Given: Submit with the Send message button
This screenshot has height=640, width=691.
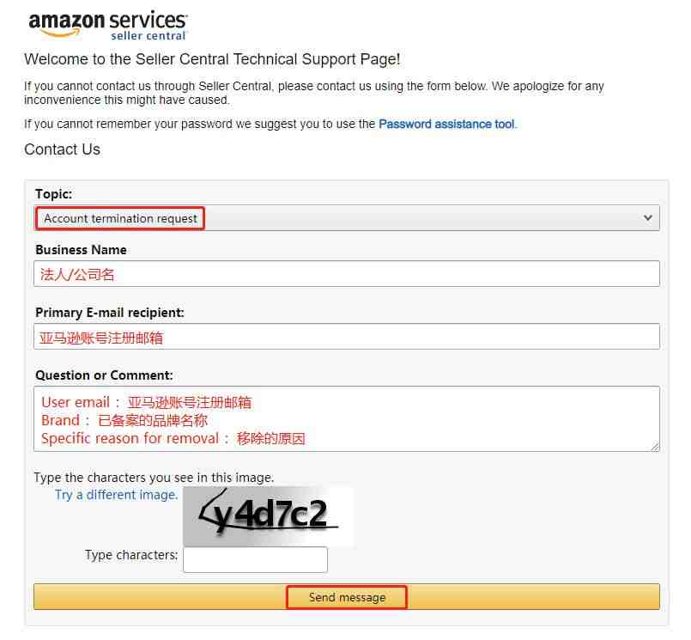Looking at the screenshot, I should [347, 597].
